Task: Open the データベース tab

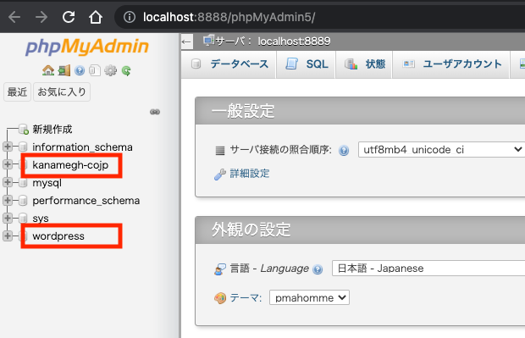Action: click(x=229, y=64)
